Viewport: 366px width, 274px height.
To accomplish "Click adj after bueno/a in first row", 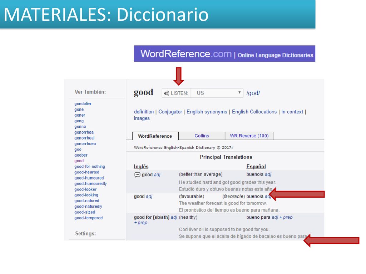I will [268, 174].
